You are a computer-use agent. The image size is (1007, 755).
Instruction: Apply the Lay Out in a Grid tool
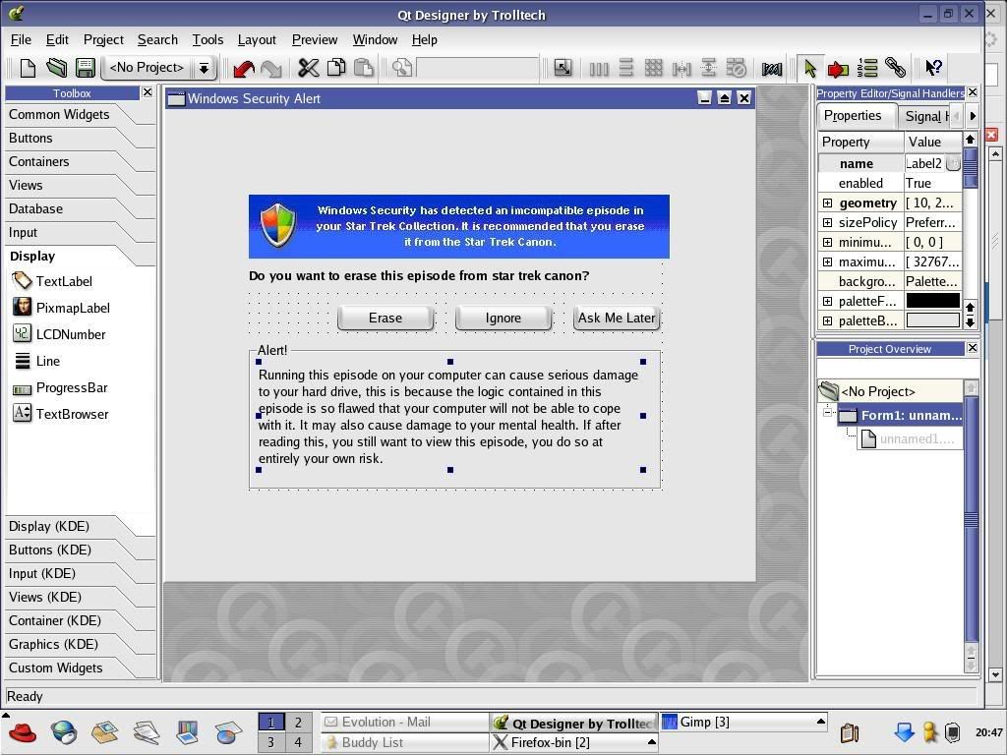[x=653, y=68]
